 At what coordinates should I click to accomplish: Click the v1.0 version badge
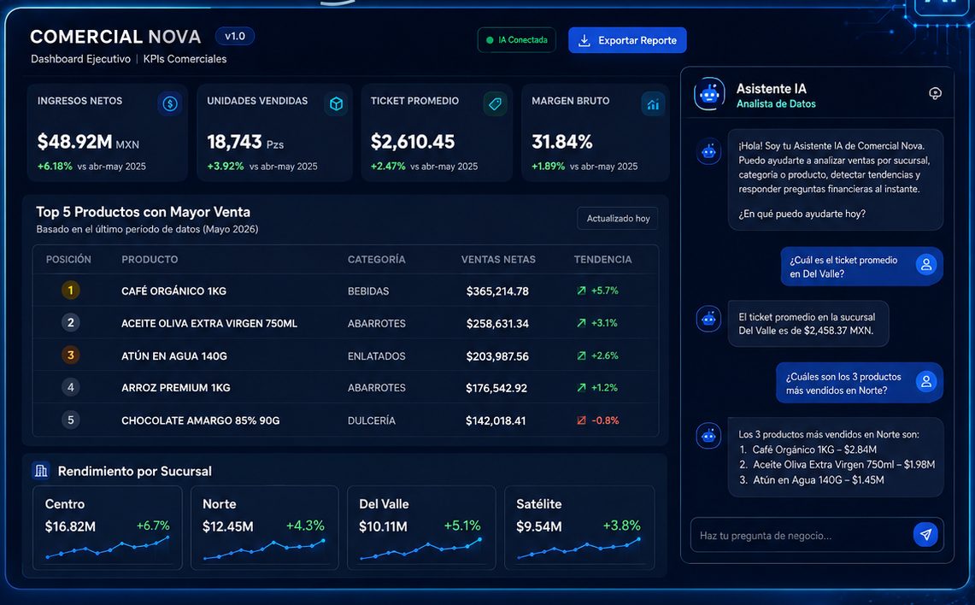pos(234,36)
